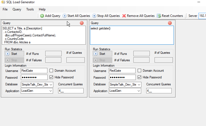Screen dimensions: 206x126
Task: Open the File menu
Action: coord(5,9)
